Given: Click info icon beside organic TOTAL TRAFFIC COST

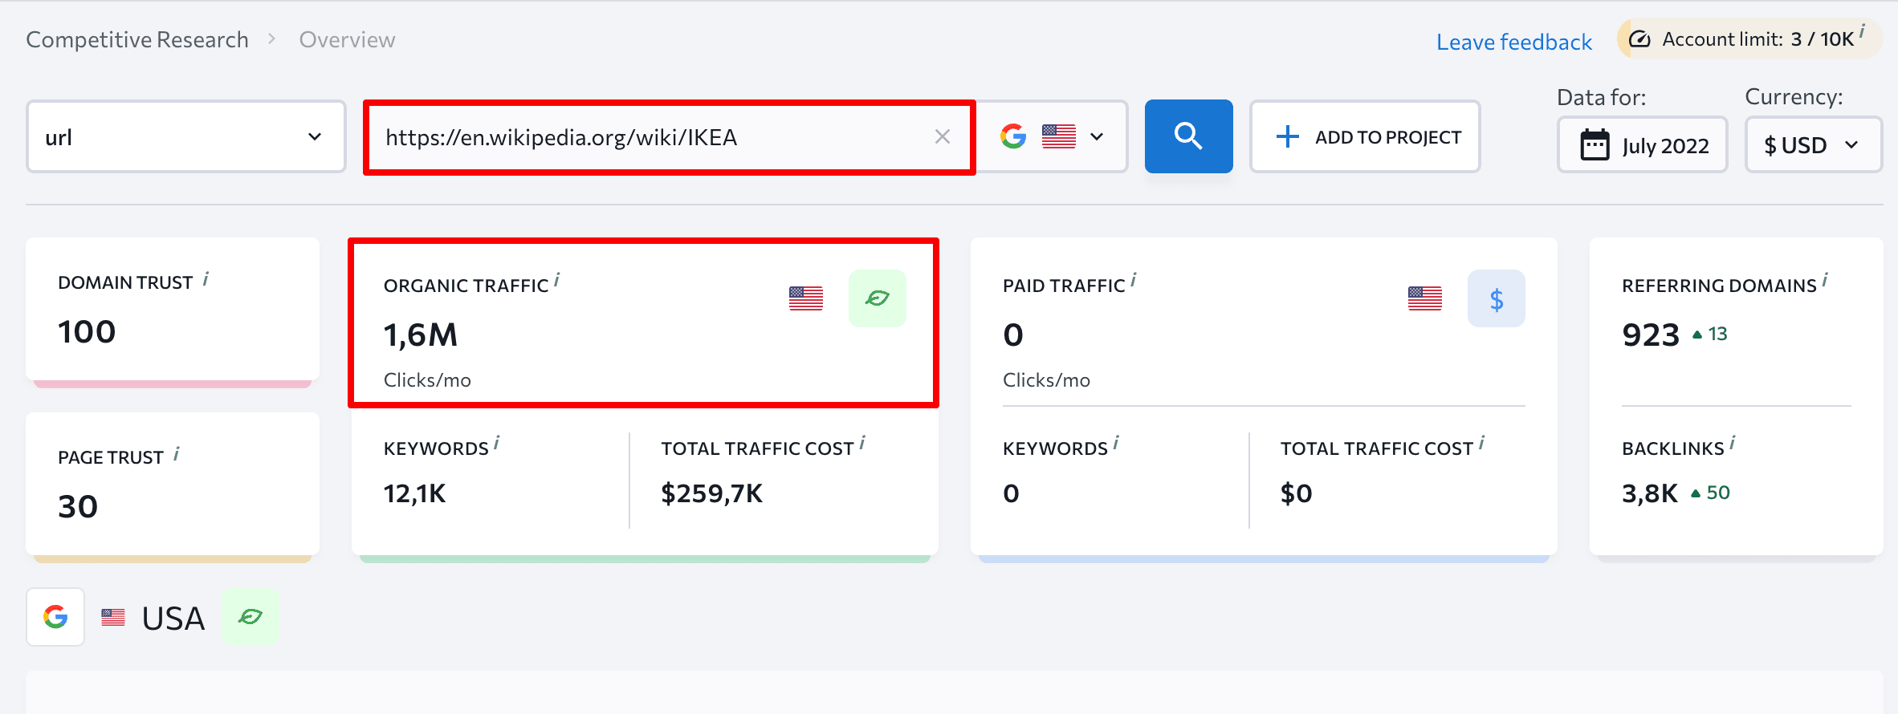Looking at the screenshot, I should pos(862,442).
